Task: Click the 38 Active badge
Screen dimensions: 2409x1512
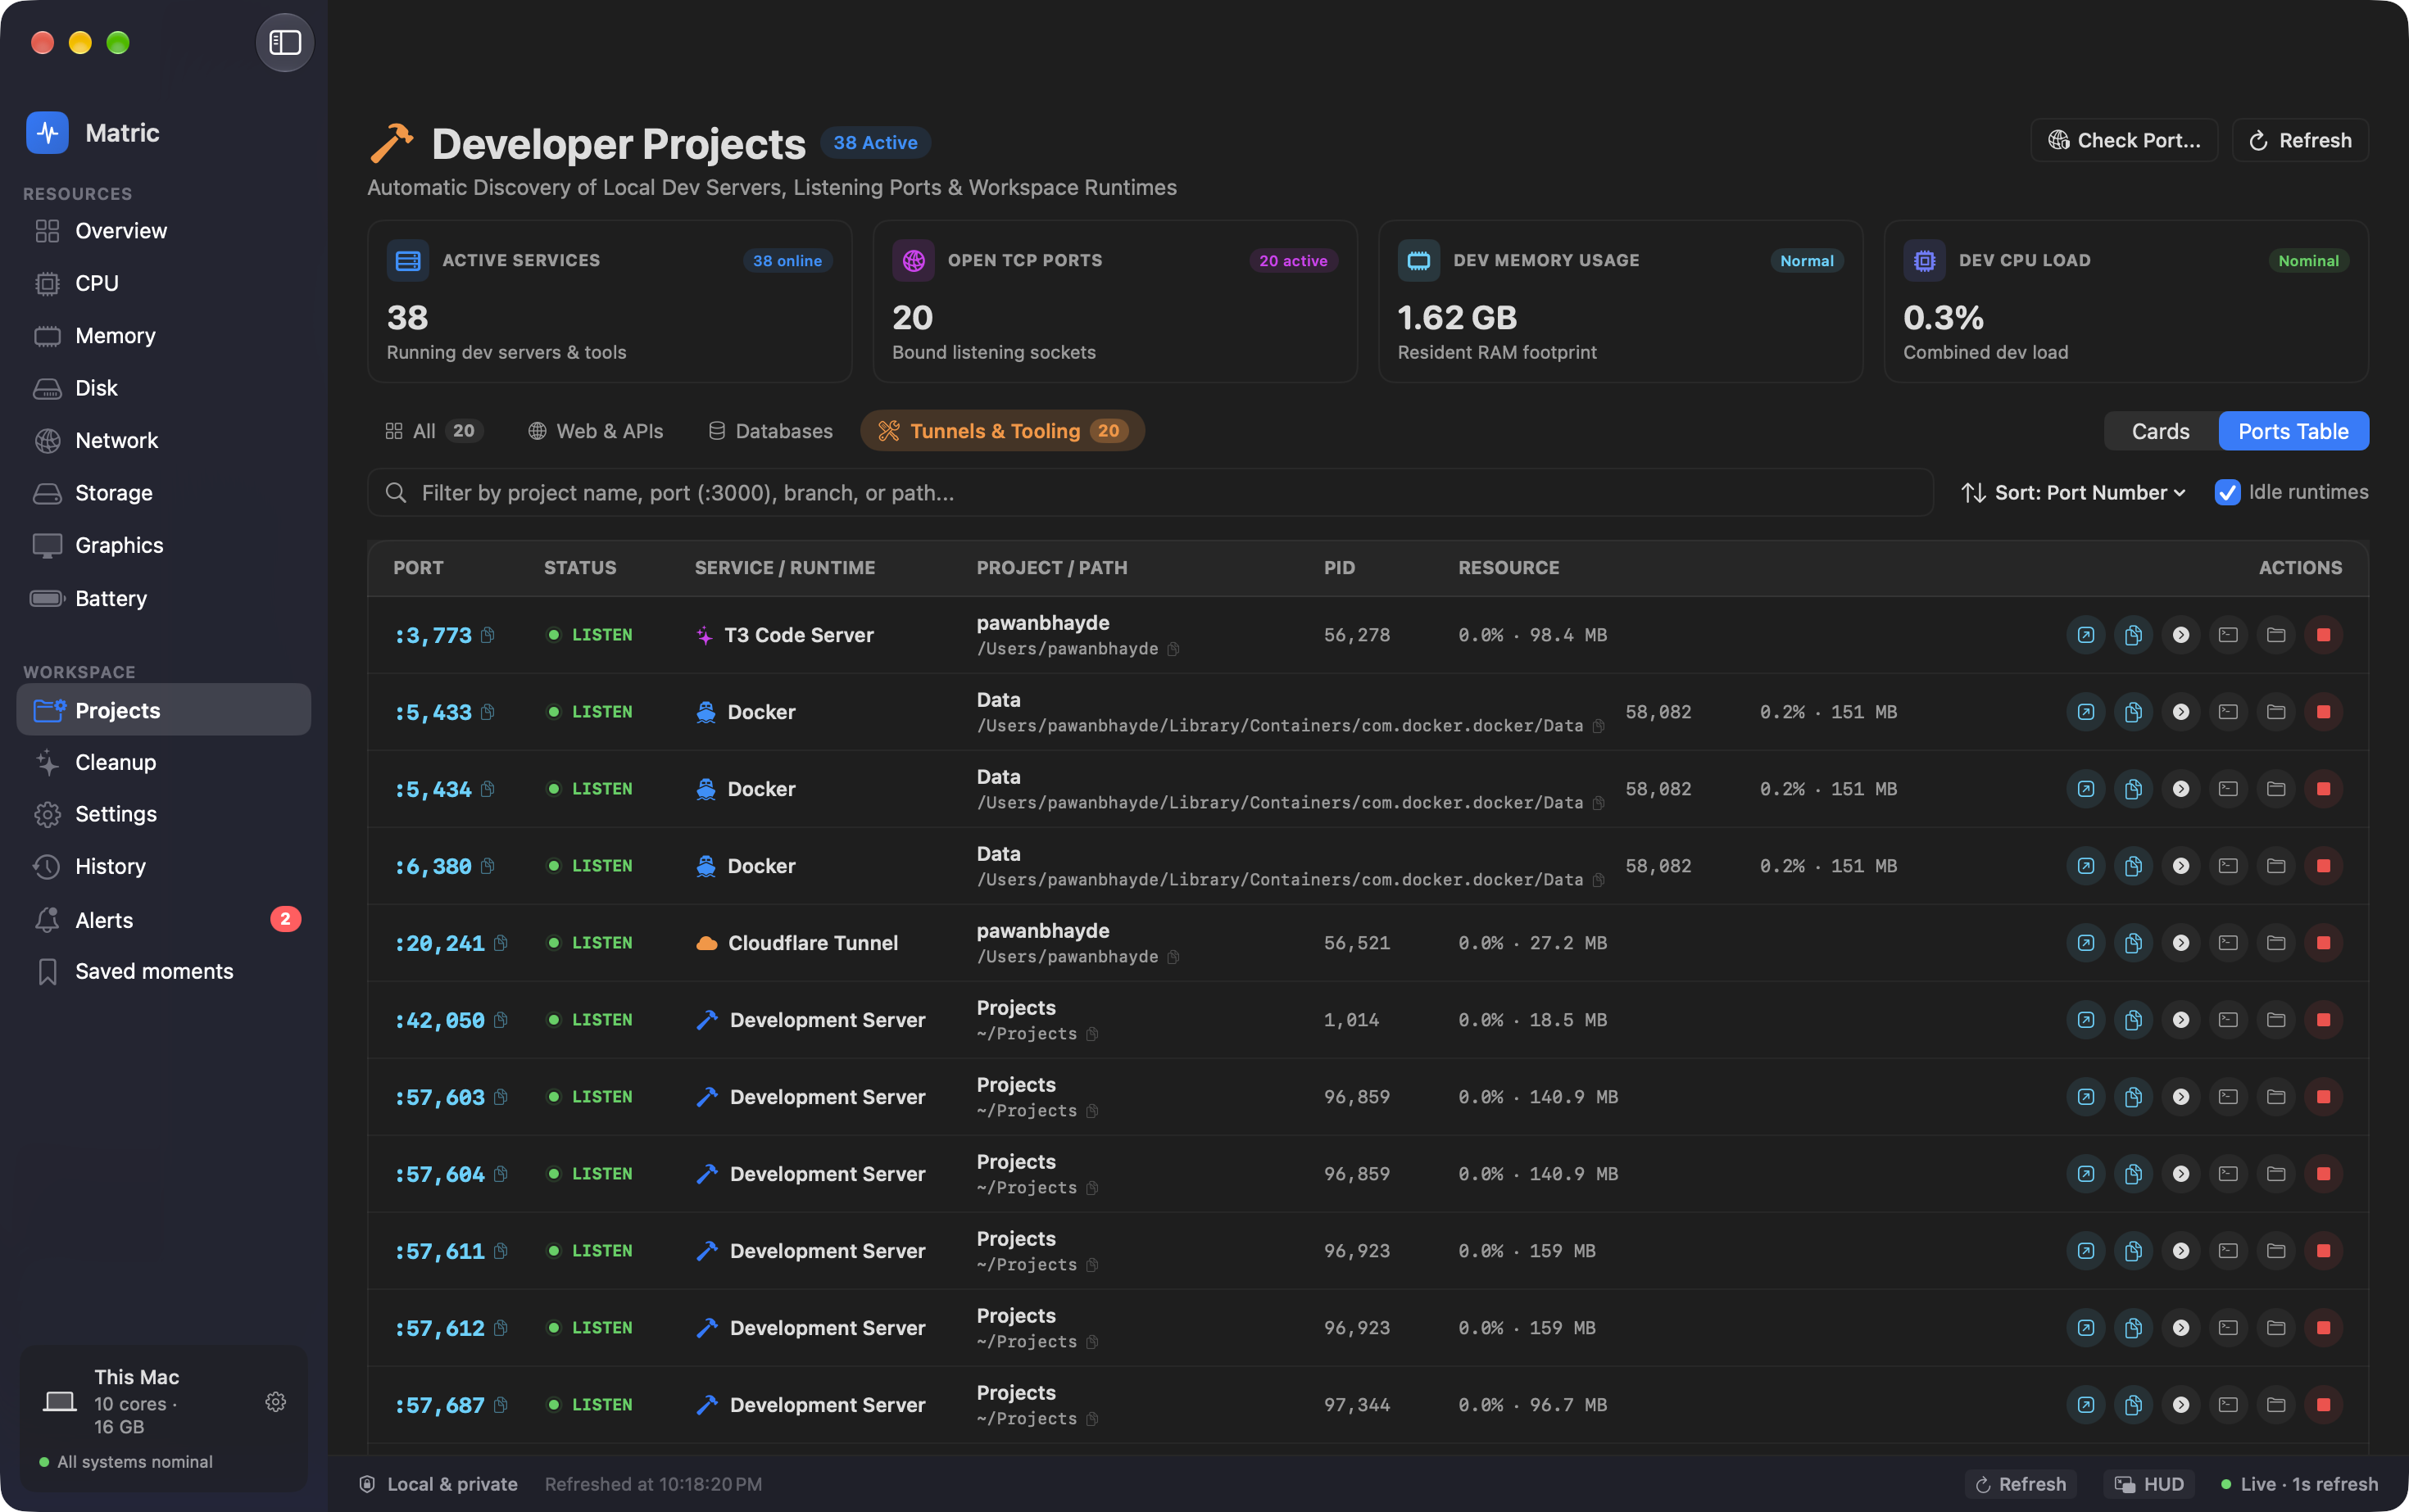Action: 875,142
